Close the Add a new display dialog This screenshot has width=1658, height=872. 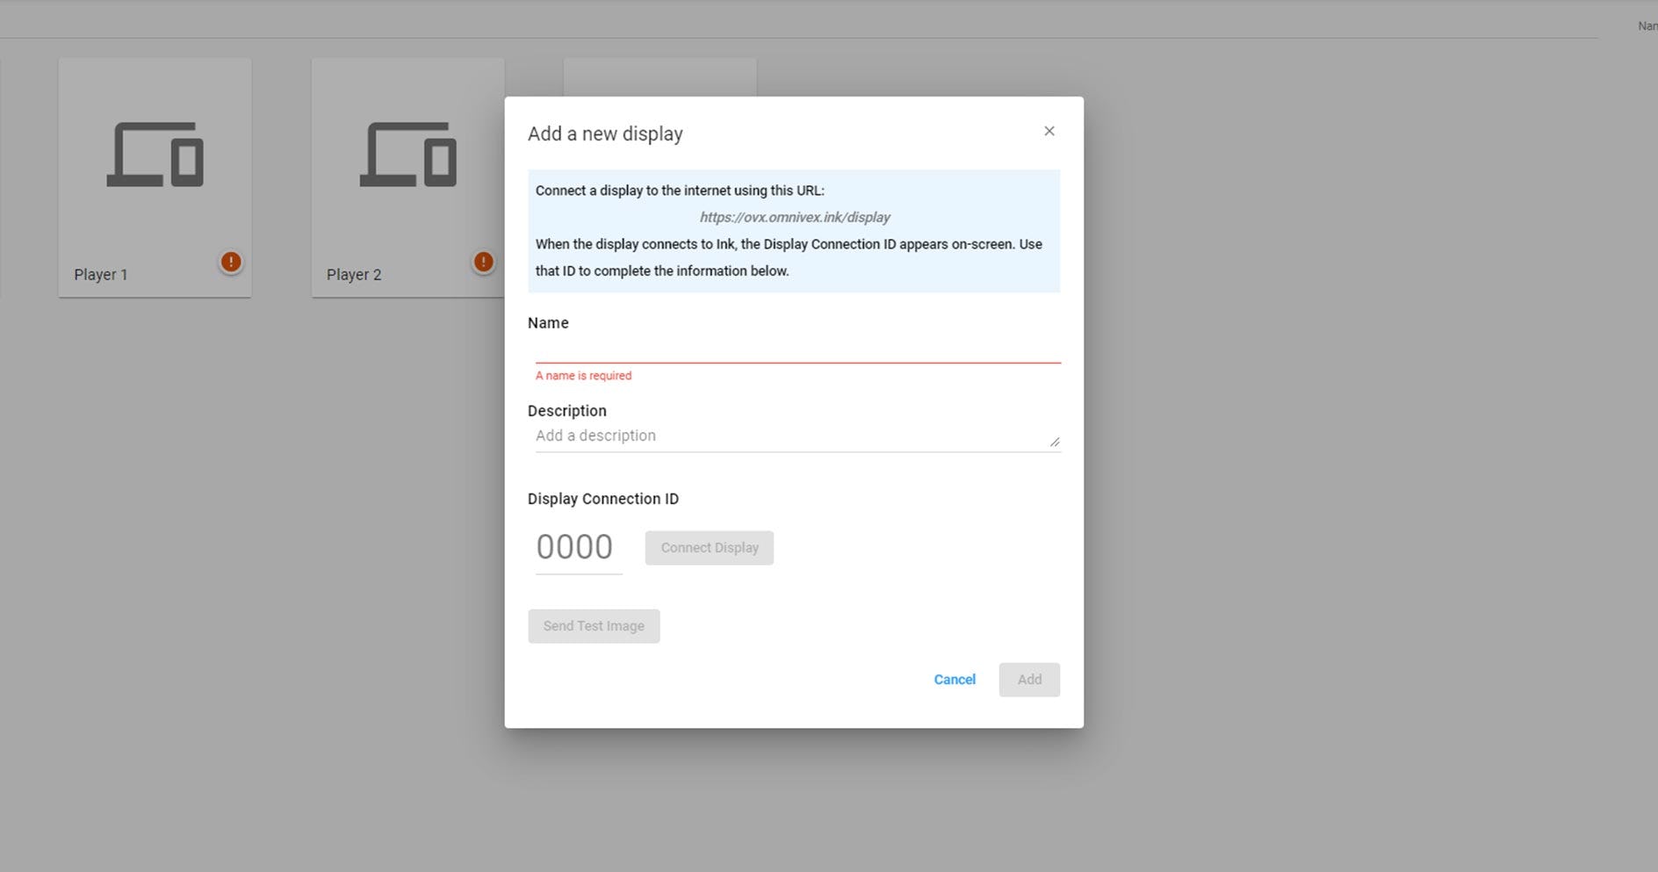1049,131
